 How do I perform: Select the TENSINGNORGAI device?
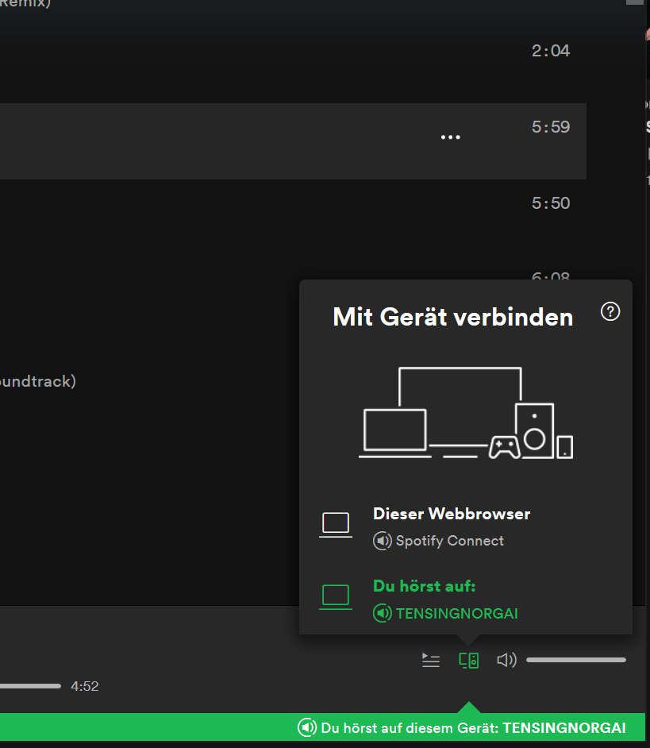tap(465, 600)
